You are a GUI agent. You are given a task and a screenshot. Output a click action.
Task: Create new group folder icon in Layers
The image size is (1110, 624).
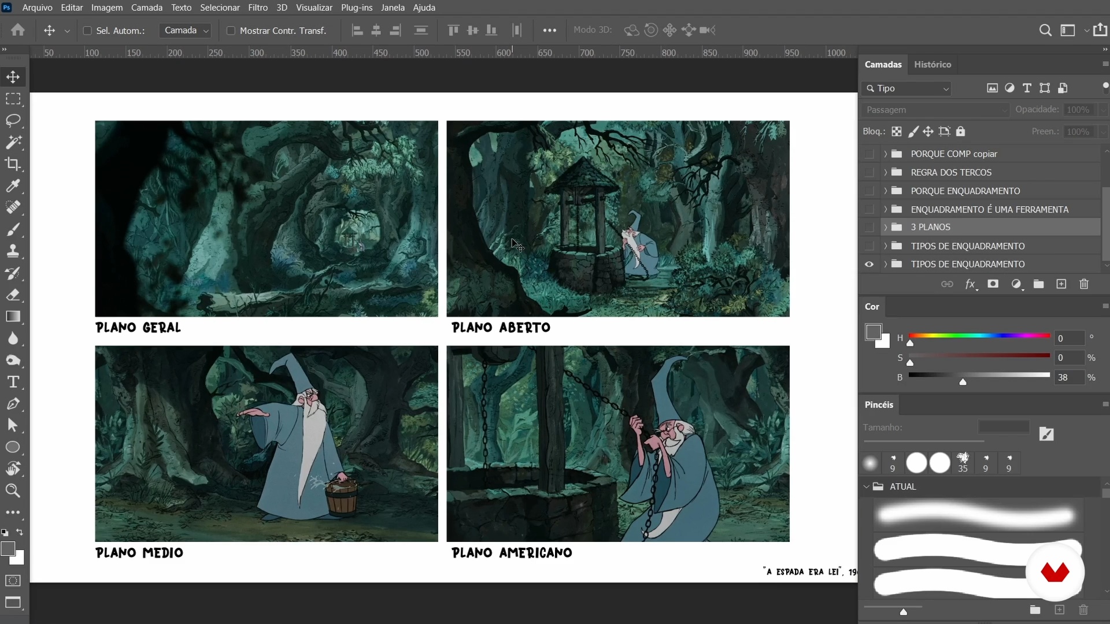point(1039,284)
